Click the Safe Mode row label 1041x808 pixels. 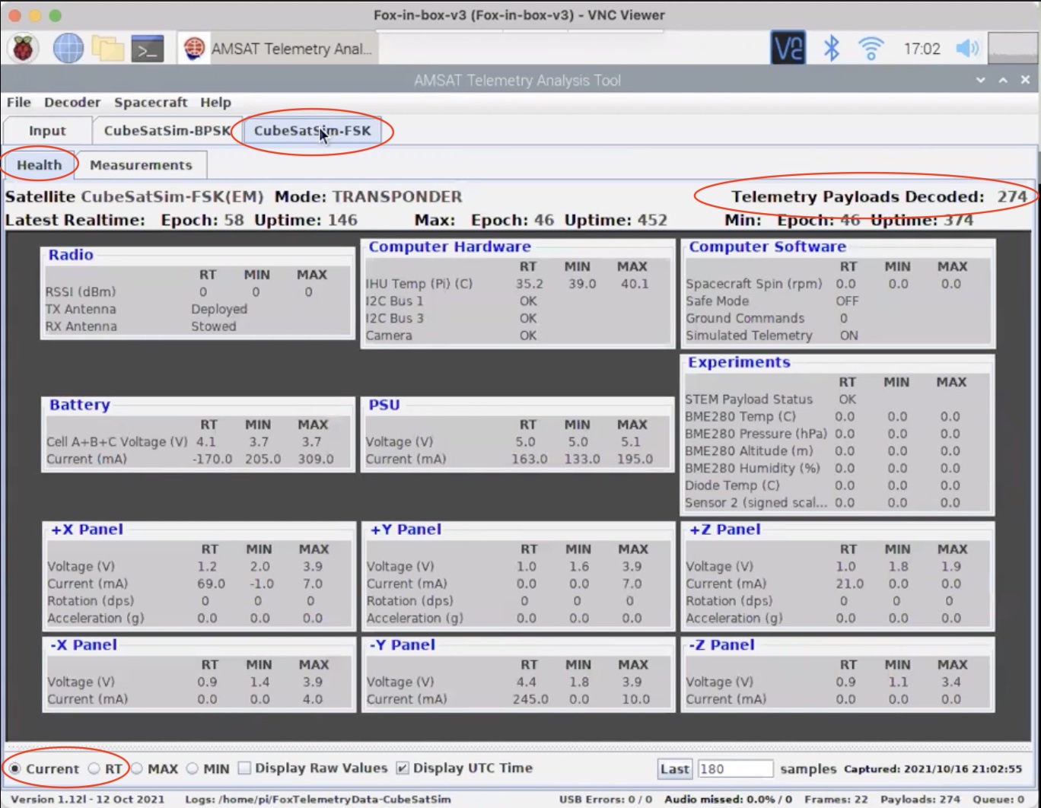(717, 301)
